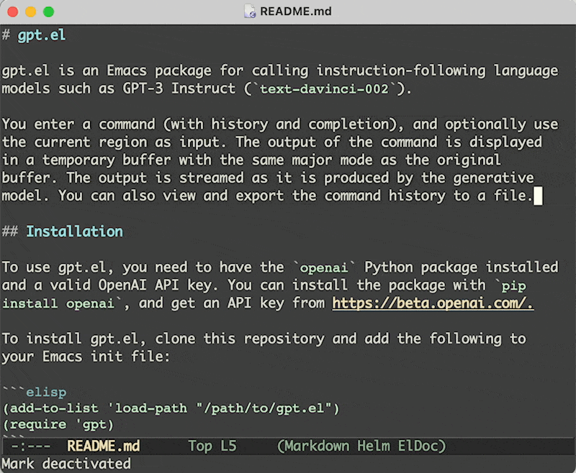Image resolution: width=576 pixels, height=473 pixels.
Task: Click the README.md document icon in title bar
Action: 250,11
